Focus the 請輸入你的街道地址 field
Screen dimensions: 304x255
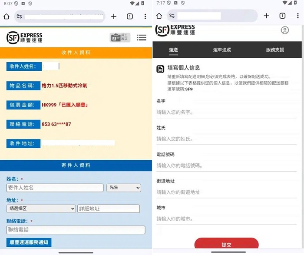coord(226,192)
